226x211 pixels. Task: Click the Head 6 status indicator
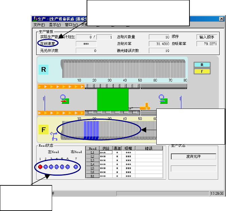pyautogui.click(x=68, y=167)
